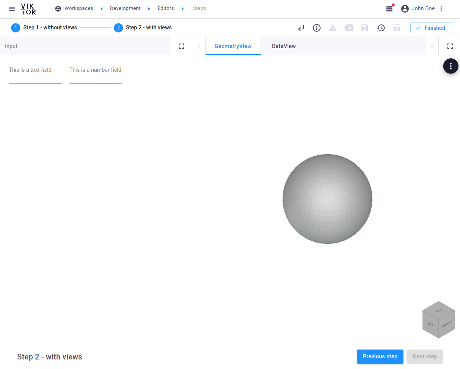Open the John Doe account options menu
Viewport: 460px width, 369px height.
pyautogui.click(x=441, y=8)
